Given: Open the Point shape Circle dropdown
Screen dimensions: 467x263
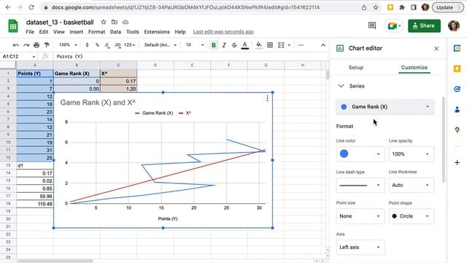Looking at the screenshot, I should [x=411, y=216].
